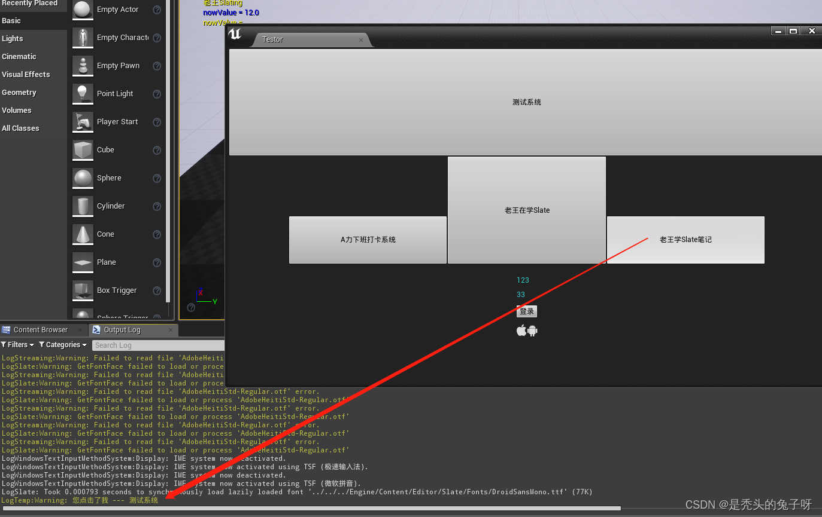The height and width of the screenshot is (517, 822).
Task: Click the Apple logo icon
Action: [521, 331]
